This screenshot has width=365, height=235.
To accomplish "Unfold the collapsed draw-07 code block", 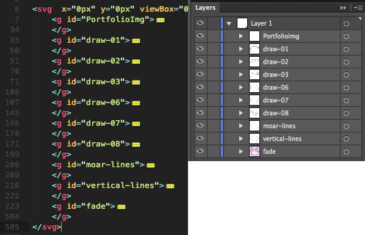I will [136, 124].
